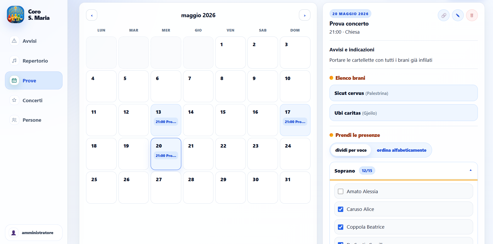This screenshot has width=493, height=244.
Task: Switch to 'ordina alfabeticamente' sorting
Action: [x=401, y=150]
